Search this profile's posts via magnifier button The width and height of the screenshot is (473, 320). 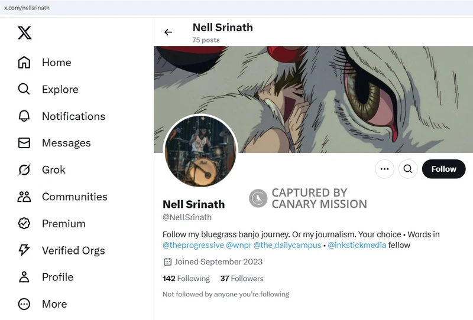click(408, 169)
